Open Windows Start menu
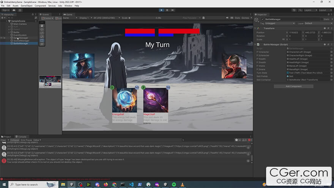 [x=4, y=184]
